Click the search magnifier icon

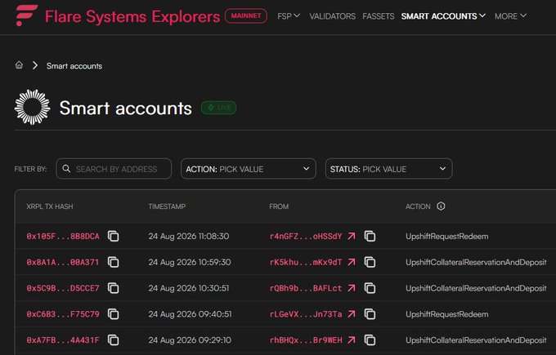[66, 168]
